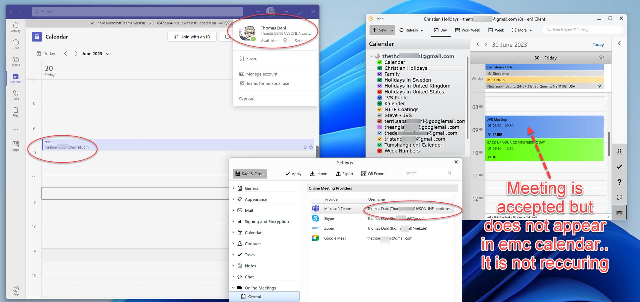Click New button in eM Client
640x302 pixels.
tap(379, 30)
